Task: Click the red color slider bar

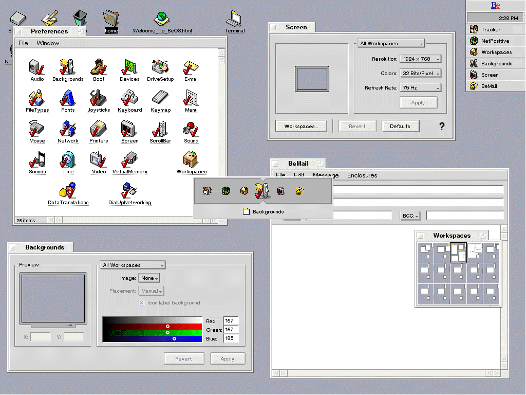Action: (x=152, y=326)
